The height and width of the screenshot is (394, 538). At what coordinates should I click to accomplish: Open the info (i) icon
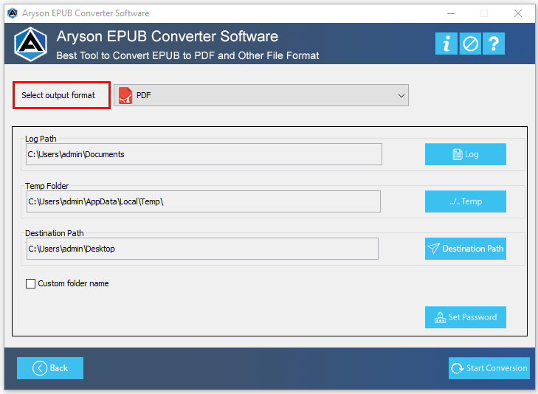click(446, 44)
